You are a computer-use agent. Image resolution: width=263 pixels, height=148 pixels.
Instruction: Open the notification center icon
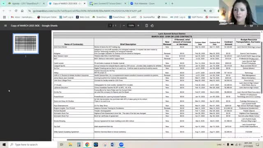click(258, 144)
